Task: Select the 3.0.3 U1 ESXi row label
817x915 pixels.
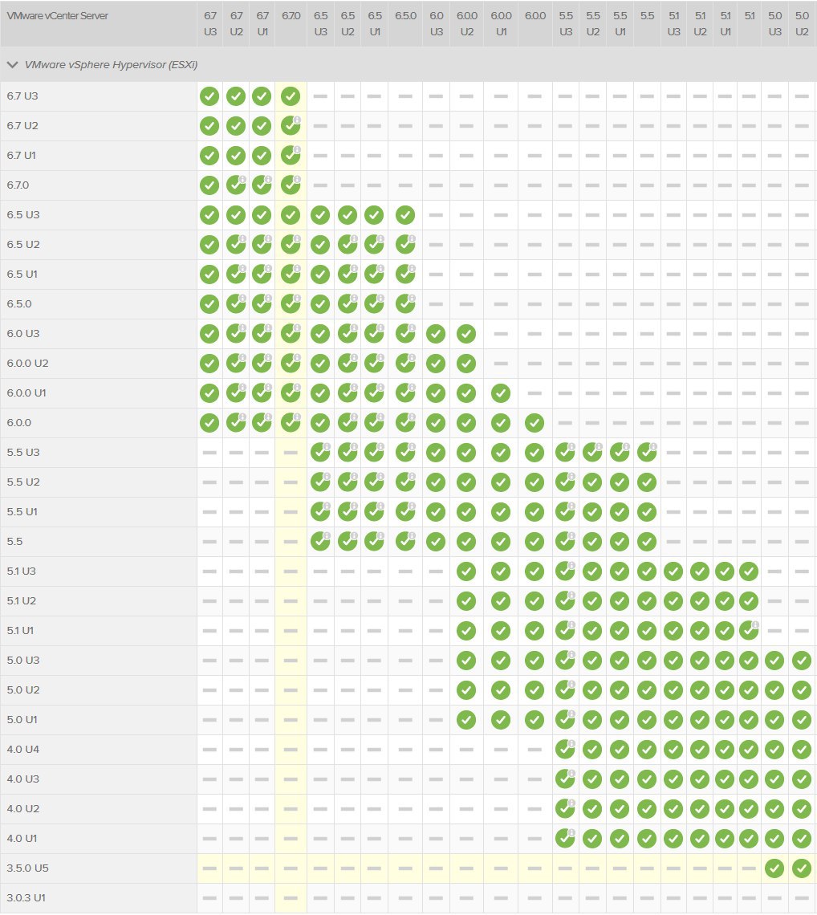Action: (x=26, y=898)
